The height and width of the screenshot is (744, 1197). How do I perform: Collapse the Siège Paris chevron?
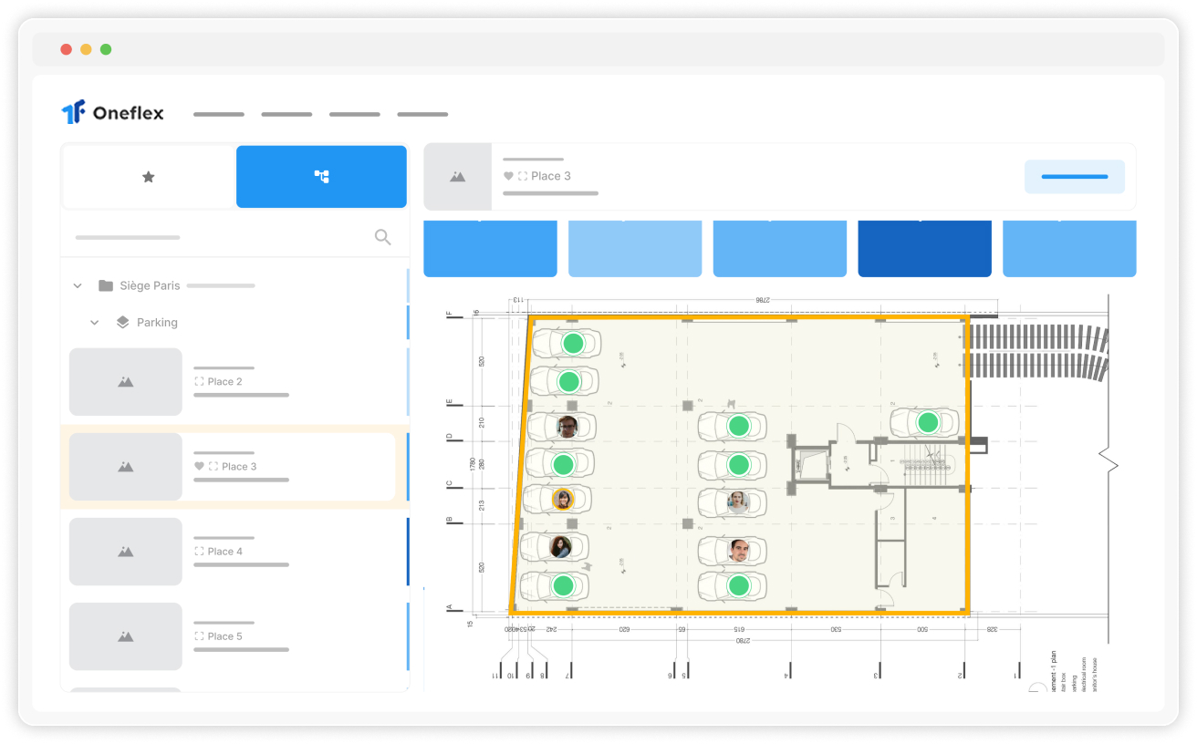pos(78,285)
